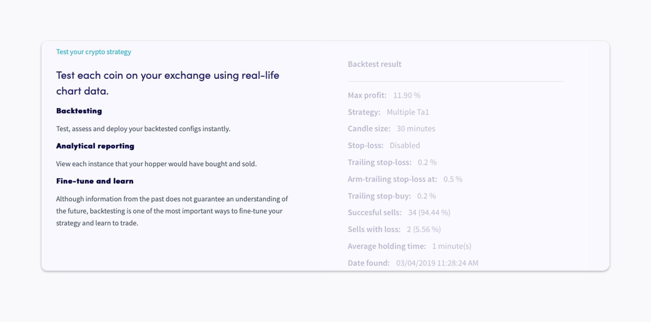The height and width of the screenshot is (322, 651).
Task: Click the 'Max profit:' label
Action: (367, 95)
